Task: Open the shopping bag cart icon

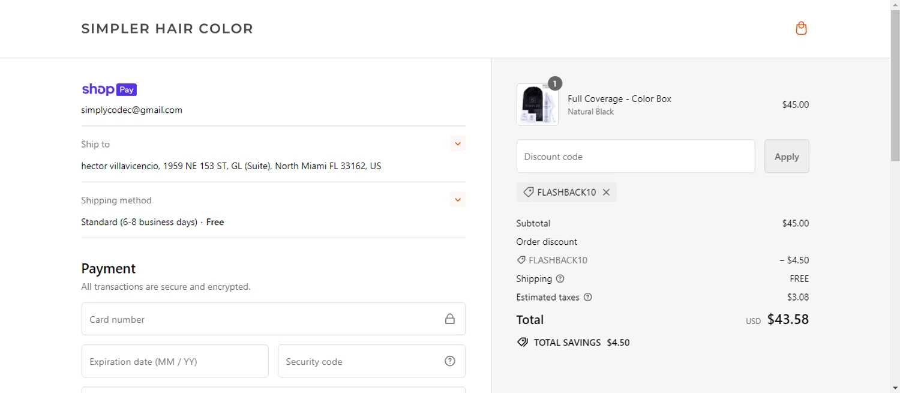Action: (x=801, y=28)
